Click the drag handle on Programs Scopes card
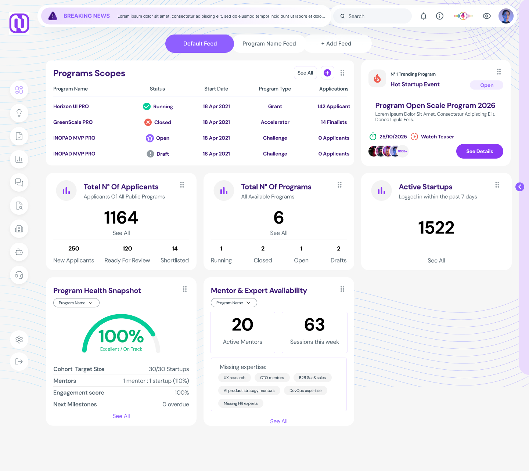This screenshot has height=471, width=529. [x=342, y=73]
